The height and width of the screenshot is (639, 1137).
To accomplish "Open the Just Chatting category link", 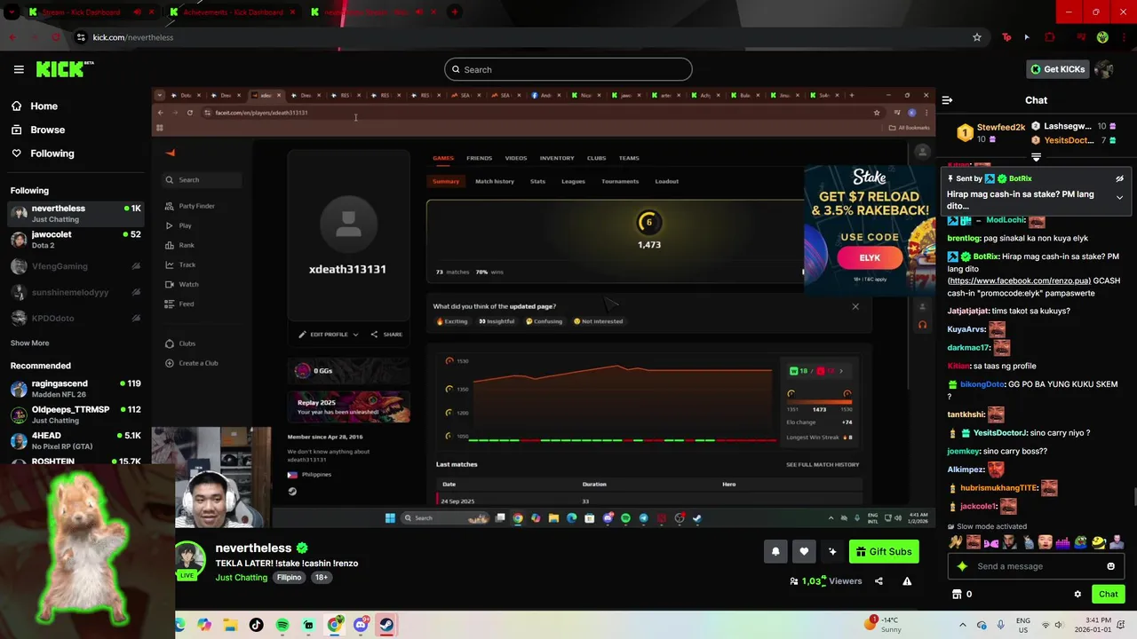I will point(241,577).
